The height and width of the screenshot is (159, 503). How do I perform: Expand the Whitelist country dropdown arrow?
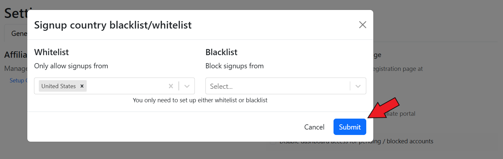coord(187,86)
